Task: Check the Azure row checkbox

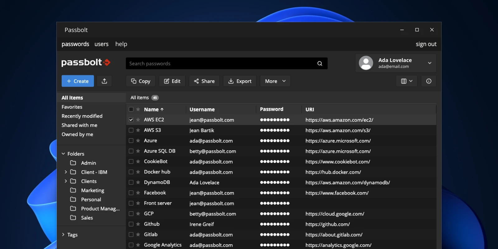Action: pyautogui.click(x=131, y=141)
